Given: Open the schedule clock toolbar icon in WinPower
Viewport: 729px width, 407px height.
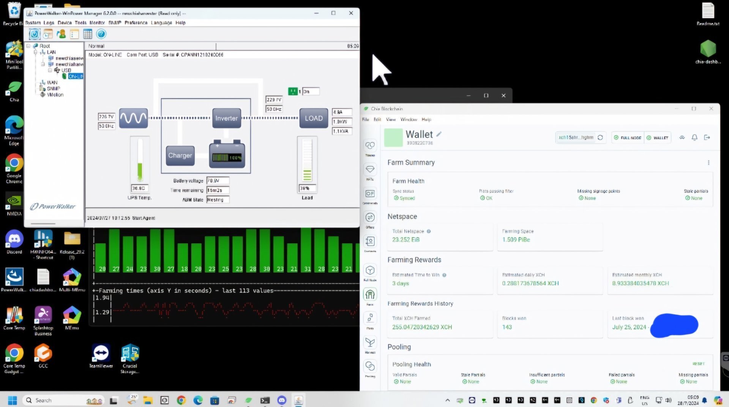Looking at the screenshot, I should click(x=48, y=34).
